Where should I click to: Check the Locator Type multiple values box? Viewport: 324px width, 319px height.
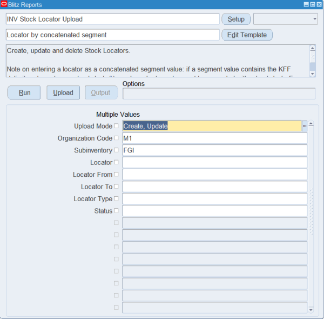(x=116, y=198)
